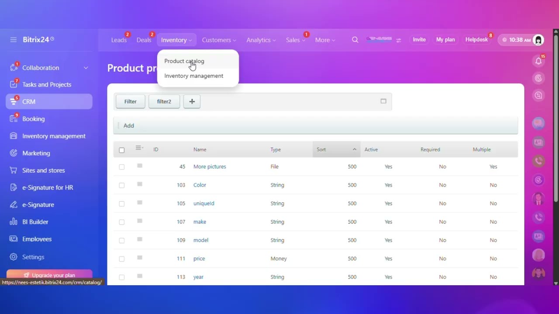
Task: Check the More pictures row checkbox
Action: tap(122, 167)
